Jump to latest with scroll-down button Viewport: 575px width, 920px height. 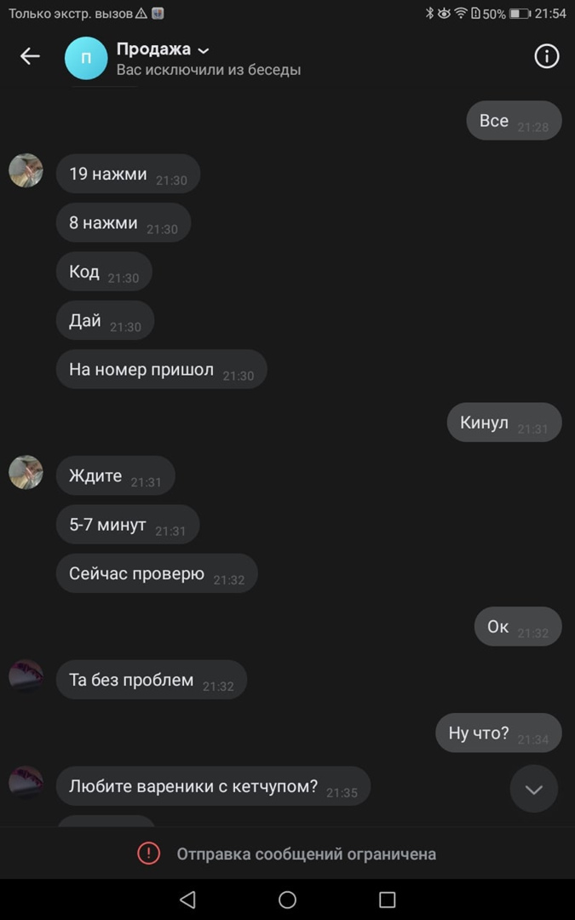coord(534,789)
